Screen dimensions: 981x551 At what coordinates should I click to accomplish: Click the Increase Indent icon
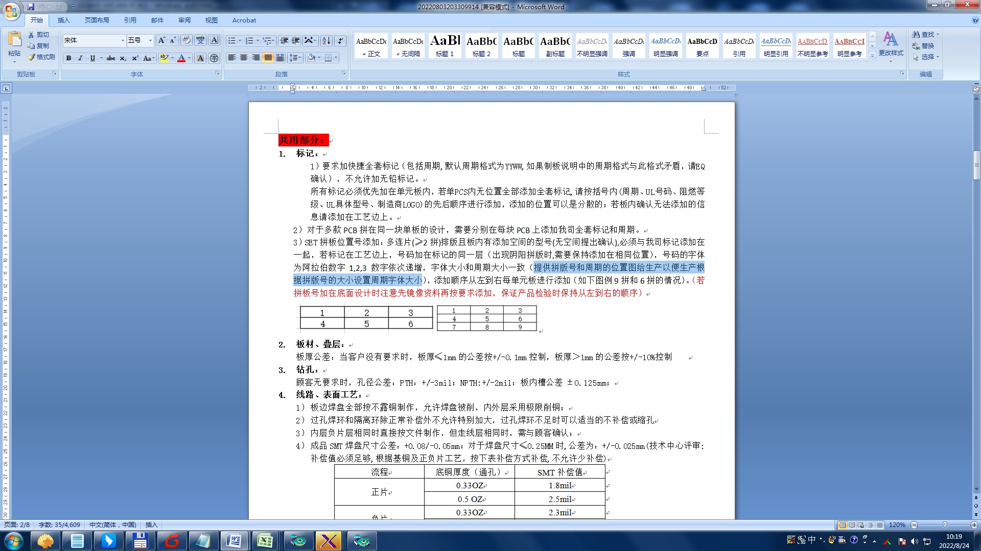296,40
